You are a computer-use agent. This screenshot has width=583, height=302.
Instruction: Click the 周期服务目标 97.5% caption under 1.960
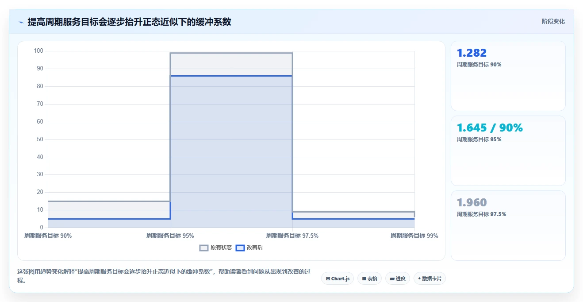(x=481, y=214)
